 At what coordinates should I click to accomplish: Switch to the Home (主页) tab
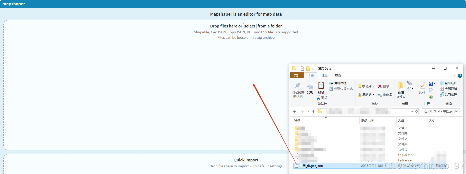pyautogui.click(x=311, y=76)
